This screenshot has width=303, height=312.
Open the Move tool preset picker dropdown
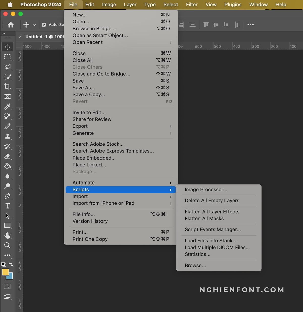click(35, 25)
